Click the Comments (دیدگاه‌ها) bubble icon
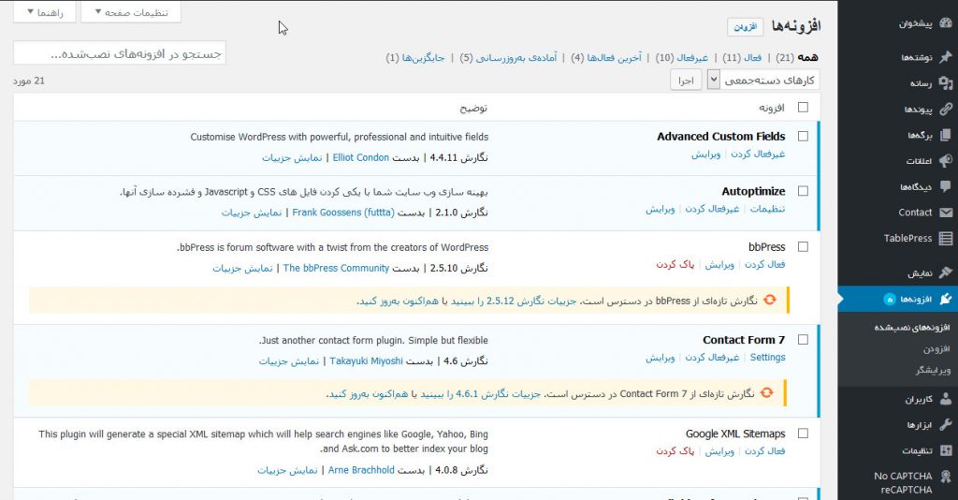The width and height of the screenshot is (958, 500). [x=945, y=186]
